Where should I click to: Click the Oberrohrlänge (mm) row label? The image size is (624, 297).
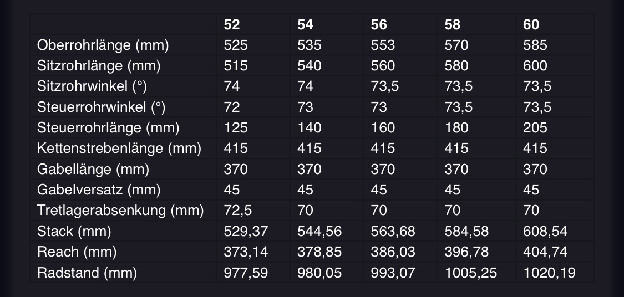[x=103, y=45]
